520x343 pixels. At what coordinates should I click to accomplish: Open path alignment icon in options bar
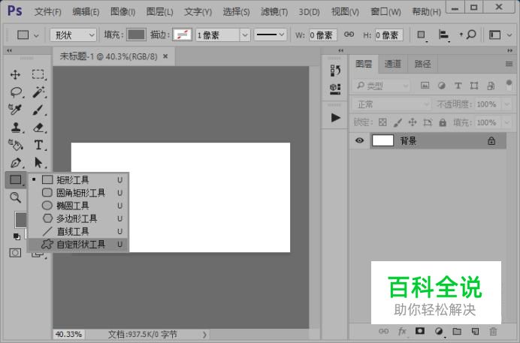[443, 35]
